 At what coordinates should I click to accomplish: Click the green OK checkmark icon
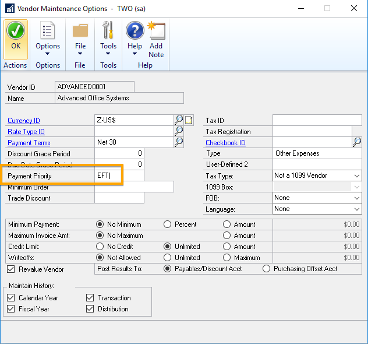point(16,30)
